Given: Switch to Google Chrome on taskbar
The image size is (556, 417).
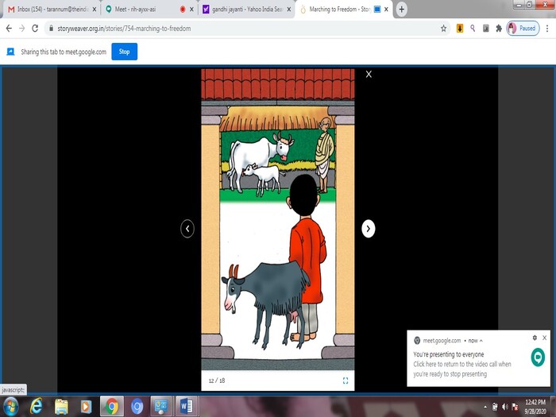Looking at the screenshot, I should [112, 407].
